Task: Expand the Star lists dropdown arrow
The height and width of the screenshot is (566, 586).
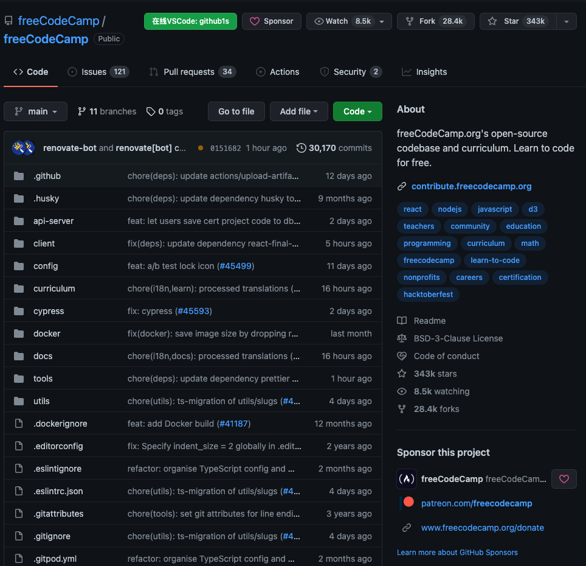Action: [x=567, y=21]
